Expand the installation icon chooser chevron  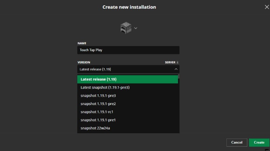136,28
